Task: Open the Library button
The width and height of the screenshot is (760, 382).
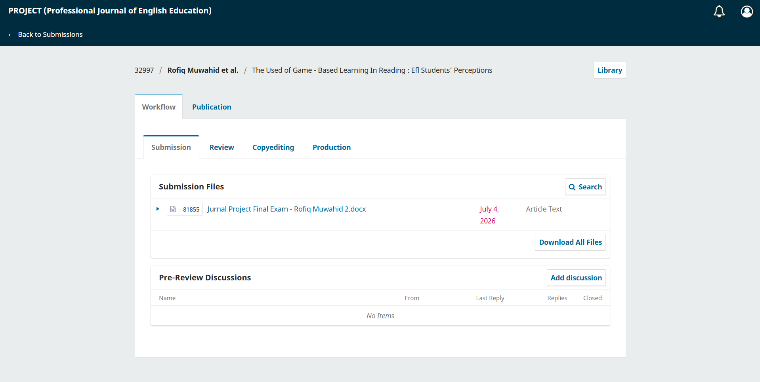Action: [x=609, y=70]
